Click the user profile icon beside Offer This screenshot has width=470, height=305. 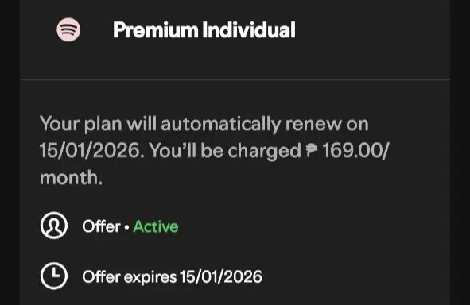click(54, 226)
